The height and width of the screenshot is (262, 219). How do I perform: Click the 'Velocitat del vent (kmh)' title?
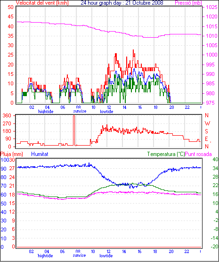tap(42, 3)
